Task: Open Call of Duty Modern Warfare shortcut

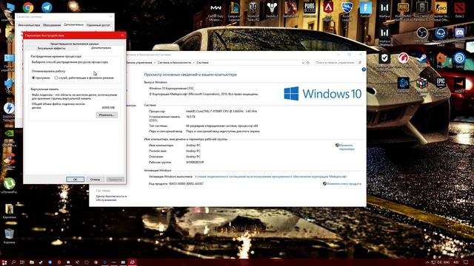Action: pyautogui.click(x=216, y=12)
